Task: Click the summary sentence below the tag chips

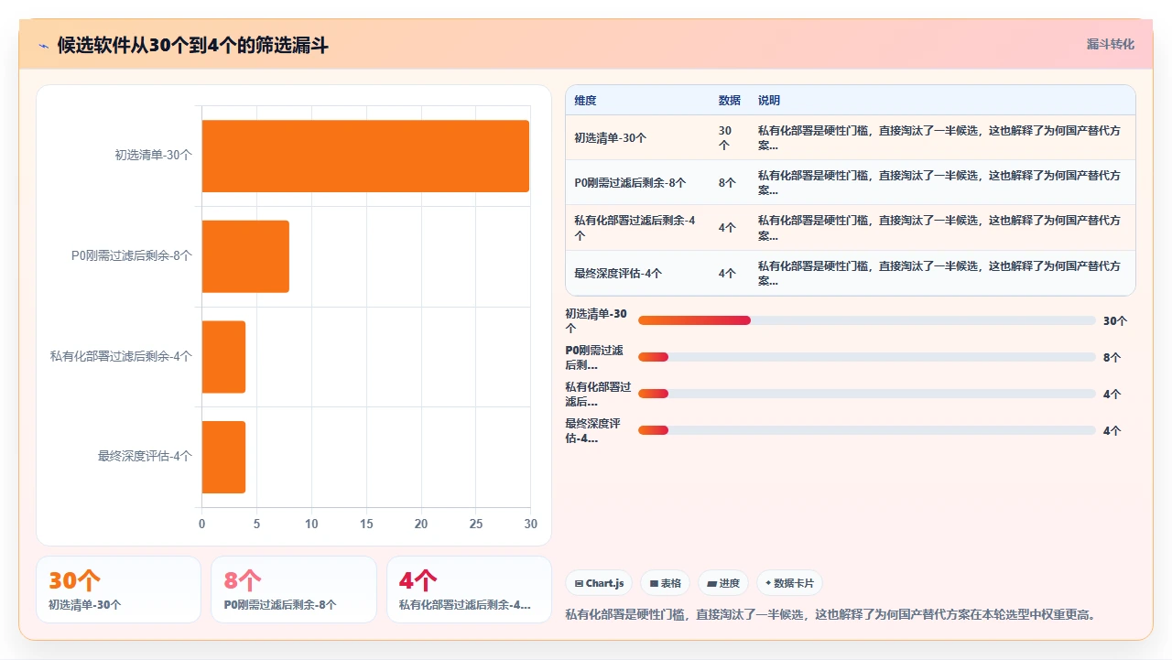Action: [830, 614]
